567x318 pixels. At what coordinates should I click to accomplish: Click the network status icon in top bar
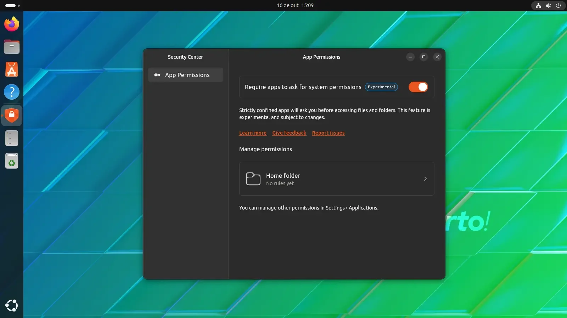[x=538, y=5]
